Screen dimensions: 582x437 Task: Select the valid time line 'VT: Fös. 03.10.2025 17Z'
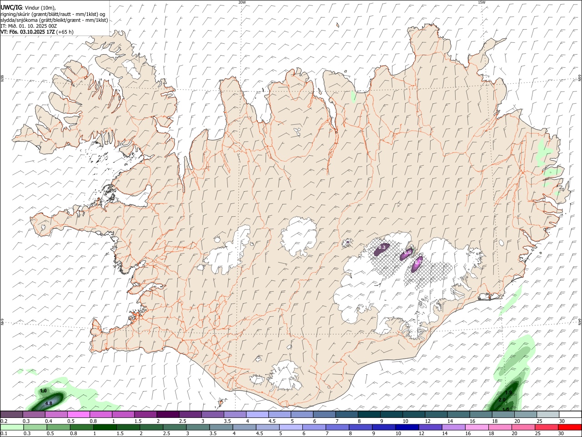click(x=28, y=32)
